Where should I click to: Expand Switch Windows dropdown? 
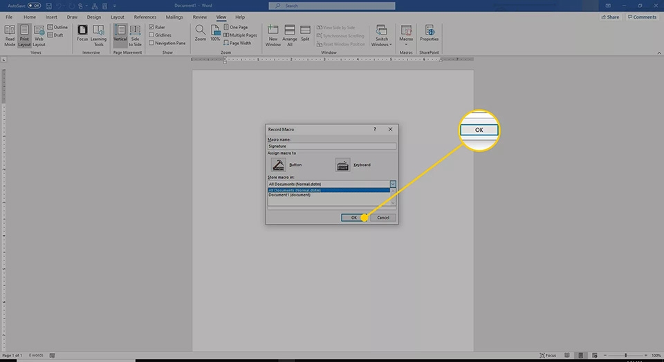point(390,44)
